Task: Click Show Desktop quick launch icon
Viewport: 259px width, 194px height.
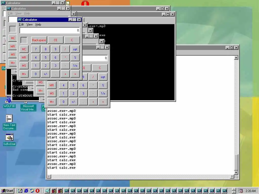Action: 20,191
